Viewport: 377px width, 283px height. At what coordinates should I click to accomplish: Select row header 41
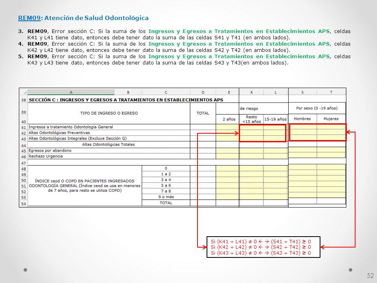click(x=24, y=127)
